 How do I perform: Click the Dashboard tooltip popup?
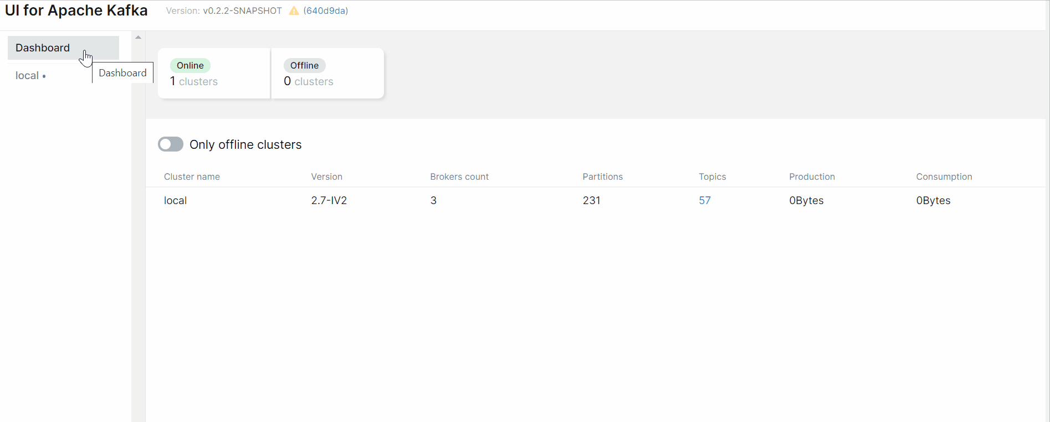click(122, 72)
